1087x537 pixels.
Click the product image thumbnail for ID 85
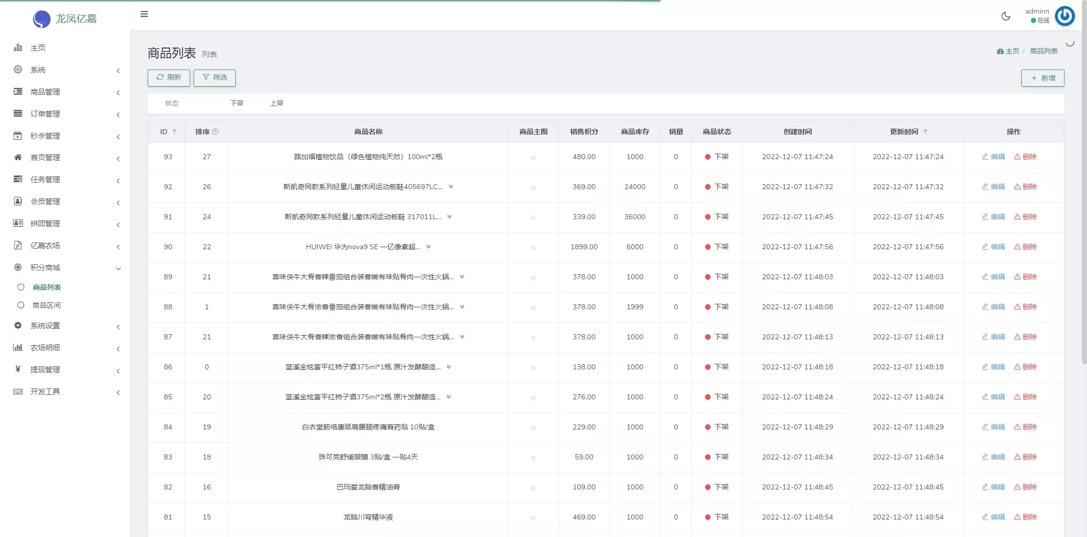point(533,398)
